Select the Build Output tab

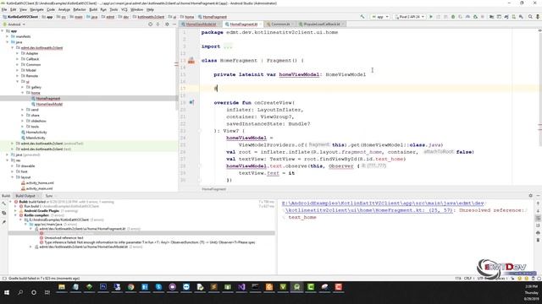point(25,196)
